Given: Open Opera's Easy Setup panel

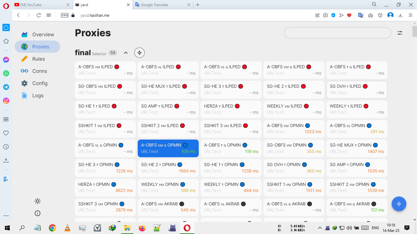Looking at the screenshot, I should (411, 15).
